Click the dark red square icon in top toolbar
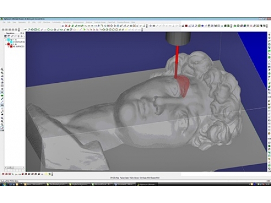 point(186,26)
